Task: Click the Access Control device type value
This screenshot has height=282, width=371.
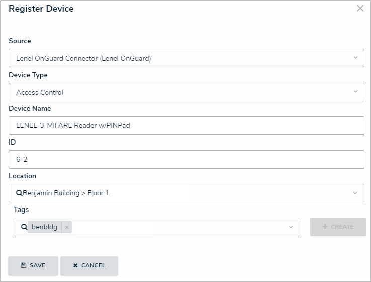Action: (40, 92)
